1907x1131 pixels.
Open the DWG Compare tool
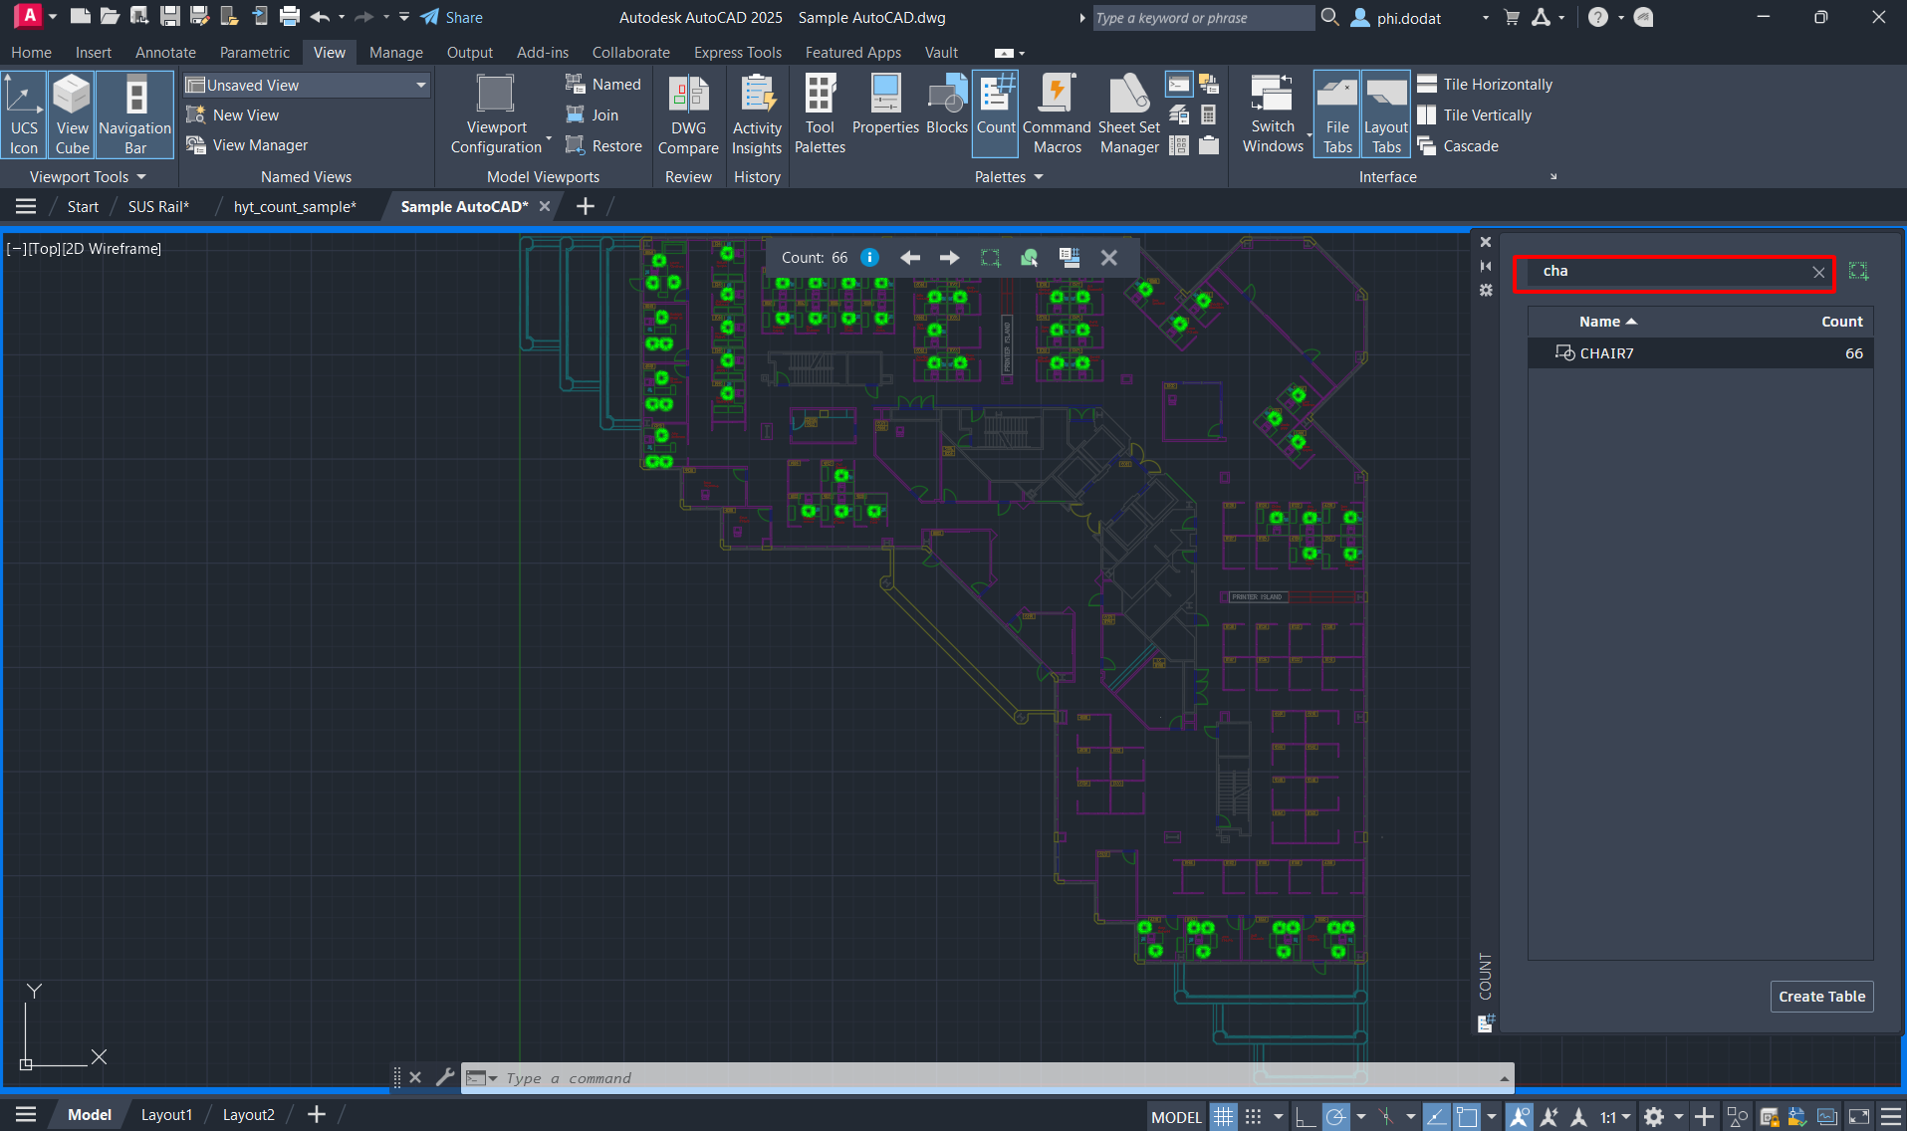pos(688,115)
